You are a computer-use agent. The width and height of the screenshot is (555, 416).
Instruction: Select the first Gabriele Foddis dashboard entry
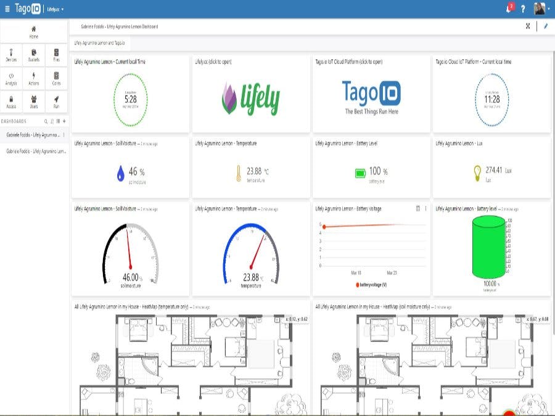32,135
